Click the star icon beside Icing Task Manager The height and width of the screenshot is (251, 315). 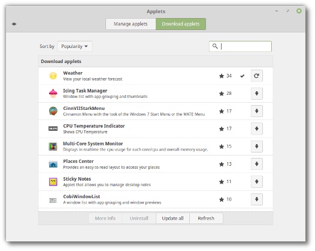222,94
